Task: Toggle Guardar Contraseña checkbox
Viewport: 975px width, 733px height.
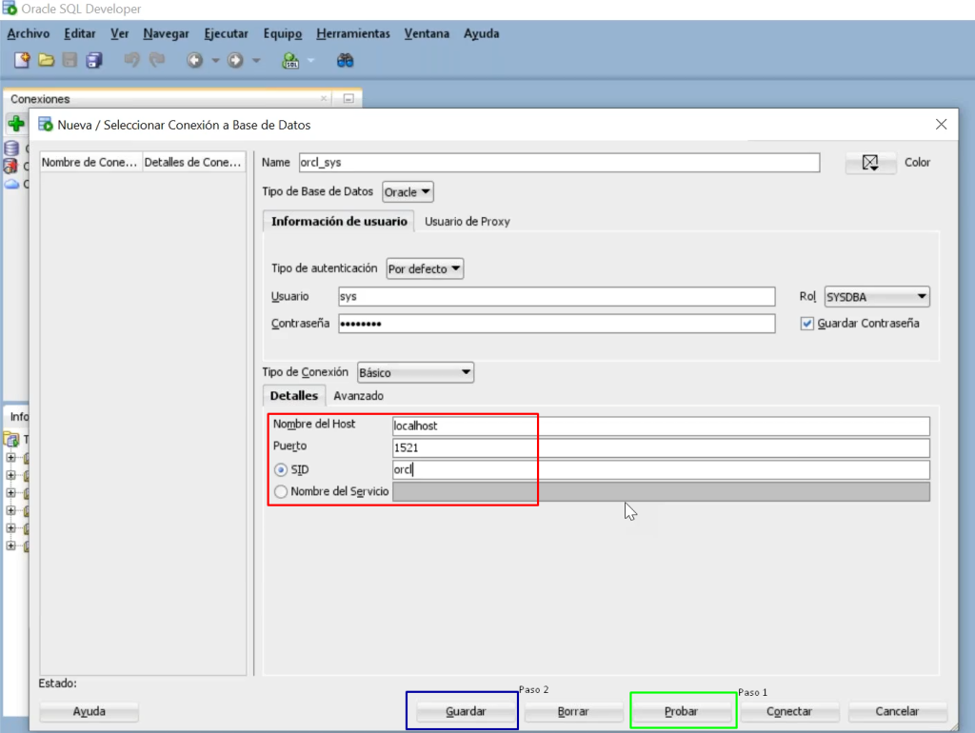Action: (806, 324)
